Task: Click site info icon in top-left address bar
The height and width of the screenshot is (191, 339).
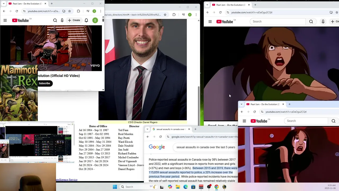Action: [x=24, y=11]
